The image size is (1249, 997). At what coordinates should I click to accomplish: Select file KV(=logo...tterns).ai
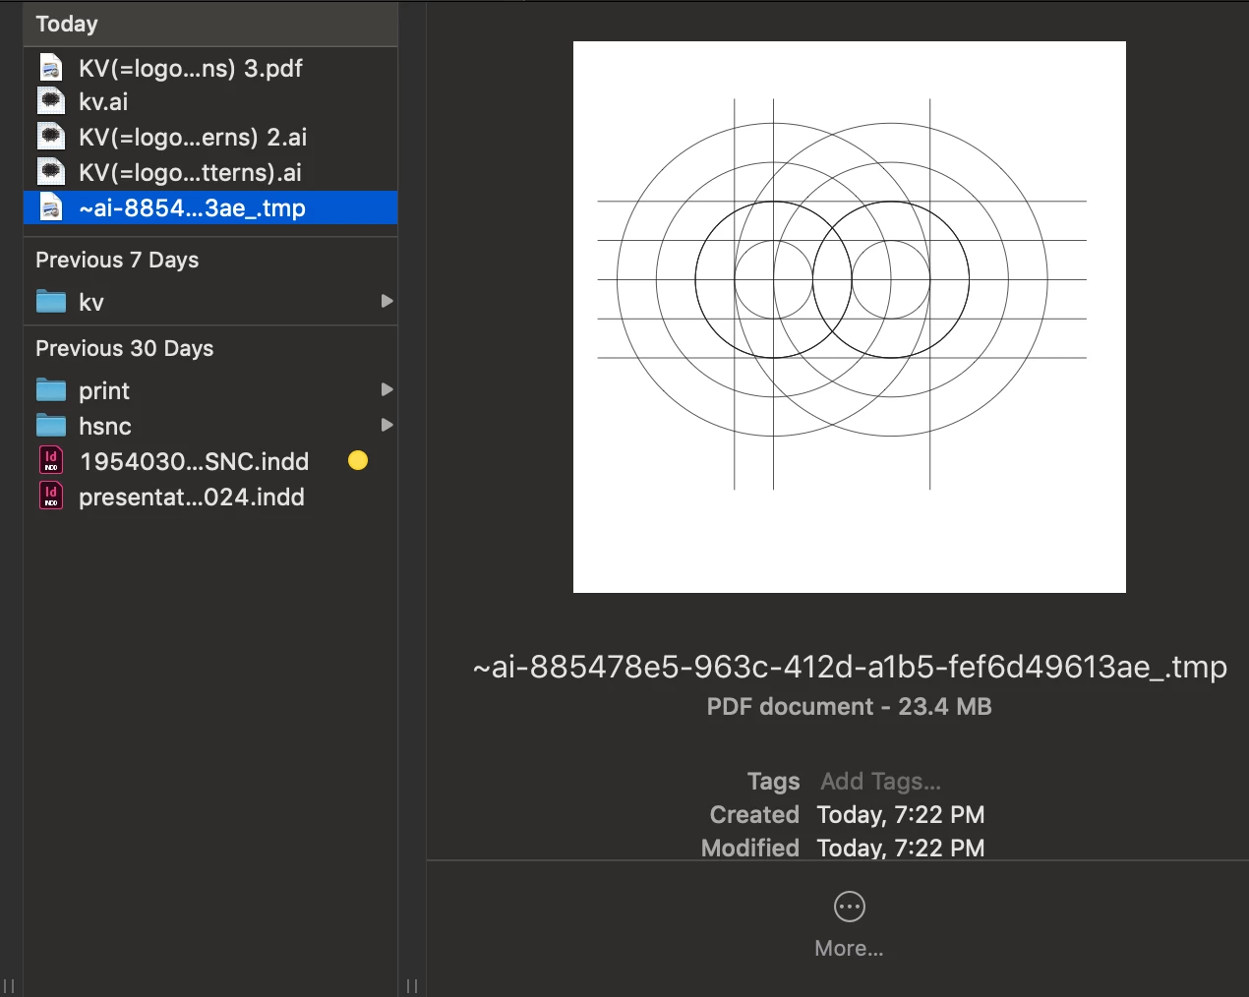click(191, 172)
